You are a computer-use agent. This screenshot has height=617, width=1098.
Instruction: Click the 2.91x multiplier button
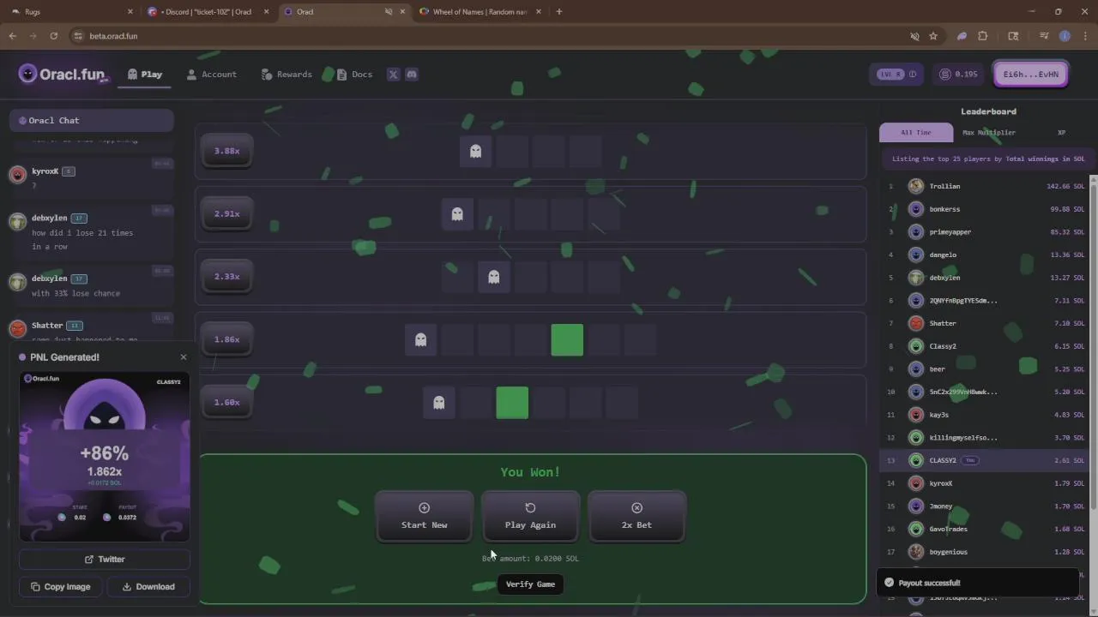tap(226, 214)
